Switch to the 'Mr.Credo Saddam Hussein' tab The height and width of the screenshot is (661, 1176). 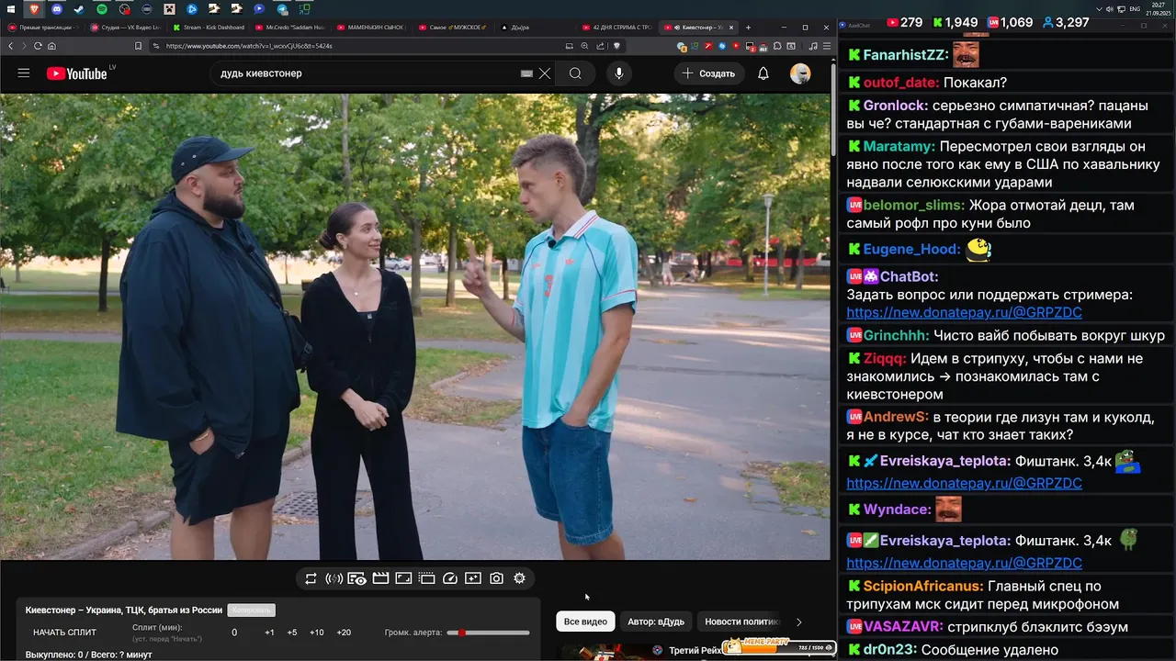click(290, 28)
